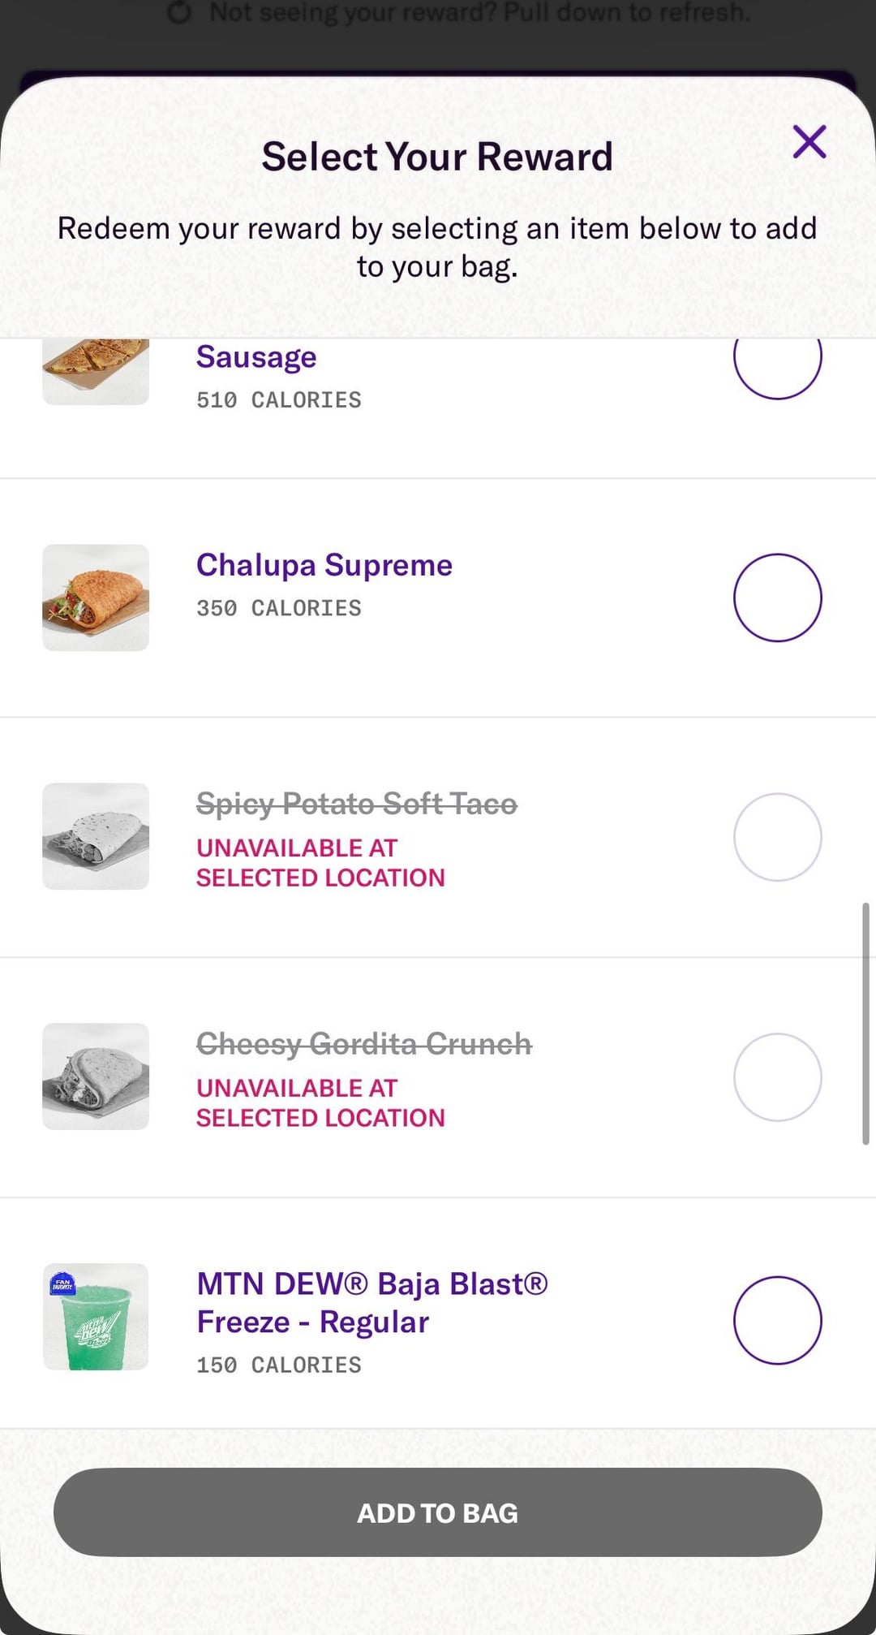
Task: Choose the Chalupa Supreme radio button
Action: tap(777, 597)
